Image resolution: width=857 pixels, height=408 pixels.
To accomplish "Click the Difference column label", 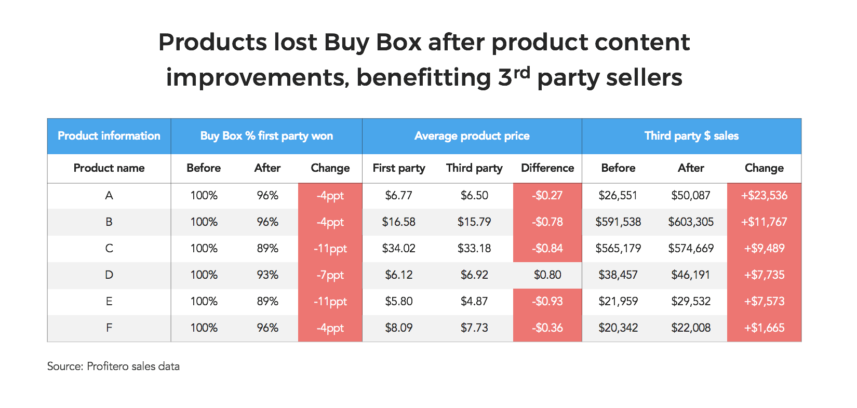I will [547, 168].
